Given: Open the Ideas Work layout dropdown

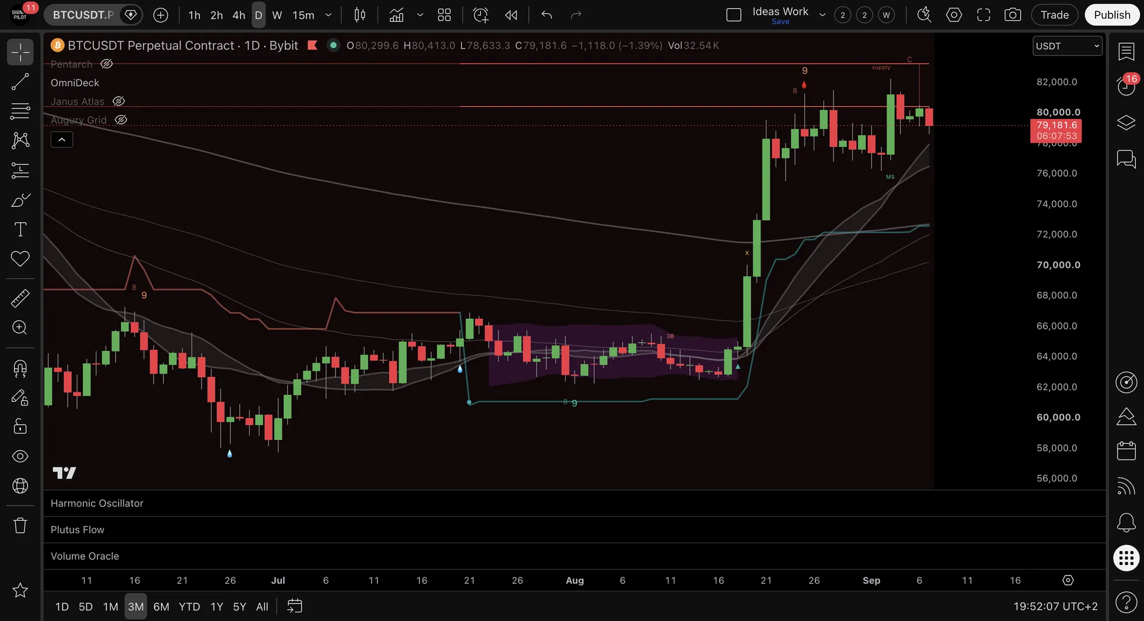Looking at the screenshot, I should click(x=822, y=15).
